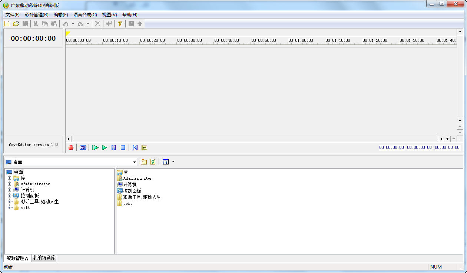Cut selection with scissors icon
The image size is (467, 273).
click(x=36, y=24)
